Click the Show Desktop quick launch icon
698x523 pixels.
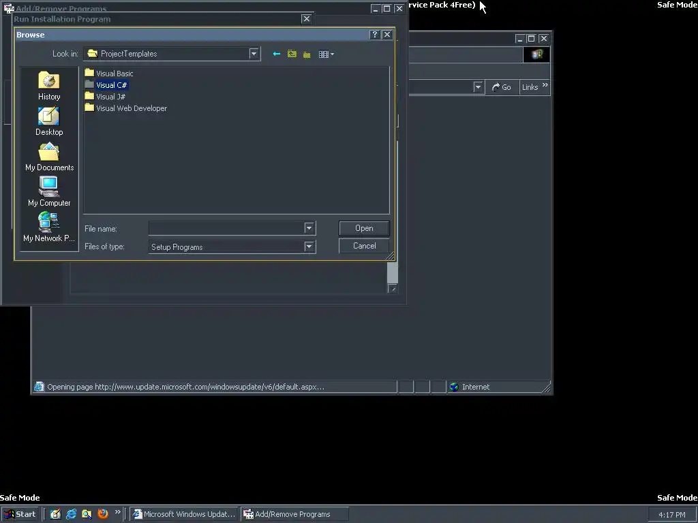pos(55,514)
